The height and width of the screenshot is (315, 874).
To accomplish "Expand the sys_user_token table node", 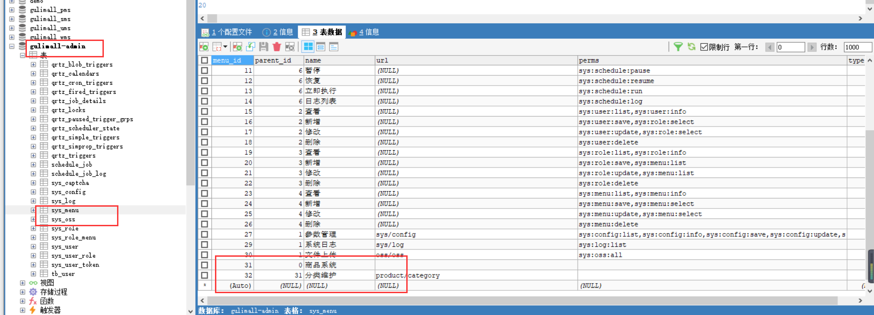I will pos(33,264).
